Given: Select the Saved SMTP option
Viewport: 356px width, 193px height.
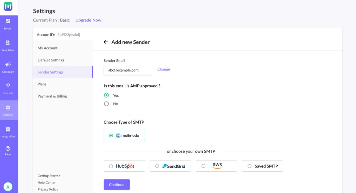Looking at the screenshot, I should [x=250, y=166].
